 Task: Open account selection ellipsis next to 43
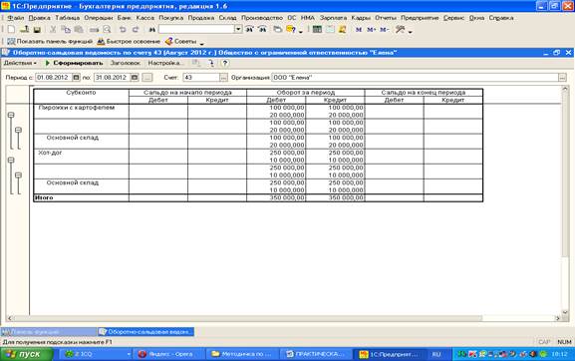pyautogui.click(x=223, y=78)
